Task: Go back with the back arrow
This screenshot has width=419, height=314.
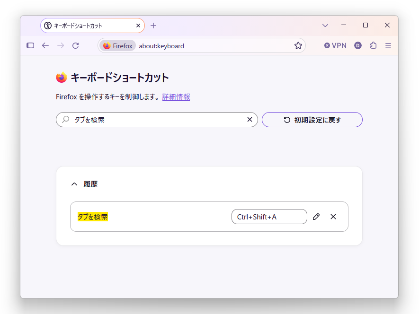Action: 45,46
